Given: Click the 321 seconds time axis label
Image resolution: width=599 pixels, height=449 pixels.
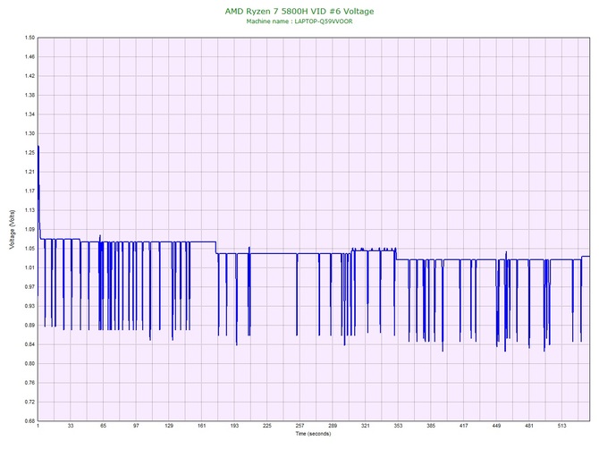Looking at the screenshot, I should [x=366, y=426].
